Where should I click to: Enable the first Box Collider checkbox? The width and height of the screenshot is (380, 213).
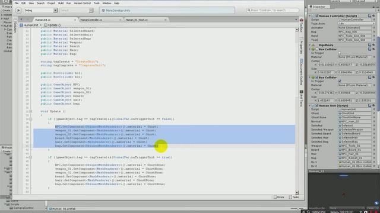tap(316, 49)
